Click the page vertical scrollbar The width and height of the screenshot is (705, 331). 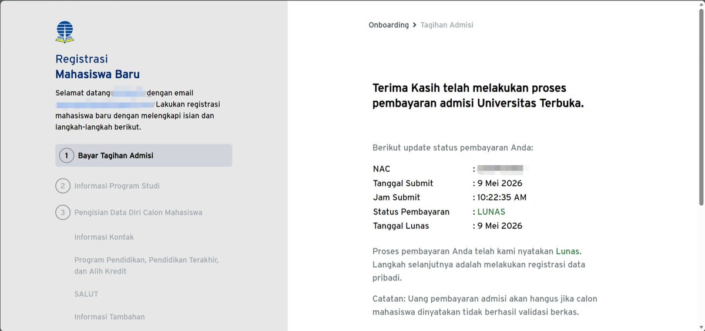[701, 106]
